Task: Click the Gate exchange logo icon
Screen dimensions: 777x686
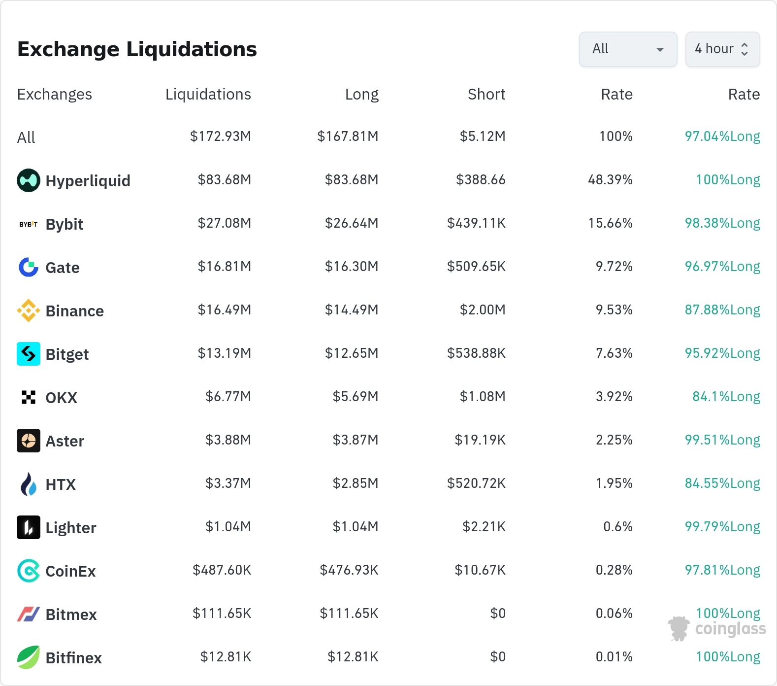Action: (x=29, y=267)
